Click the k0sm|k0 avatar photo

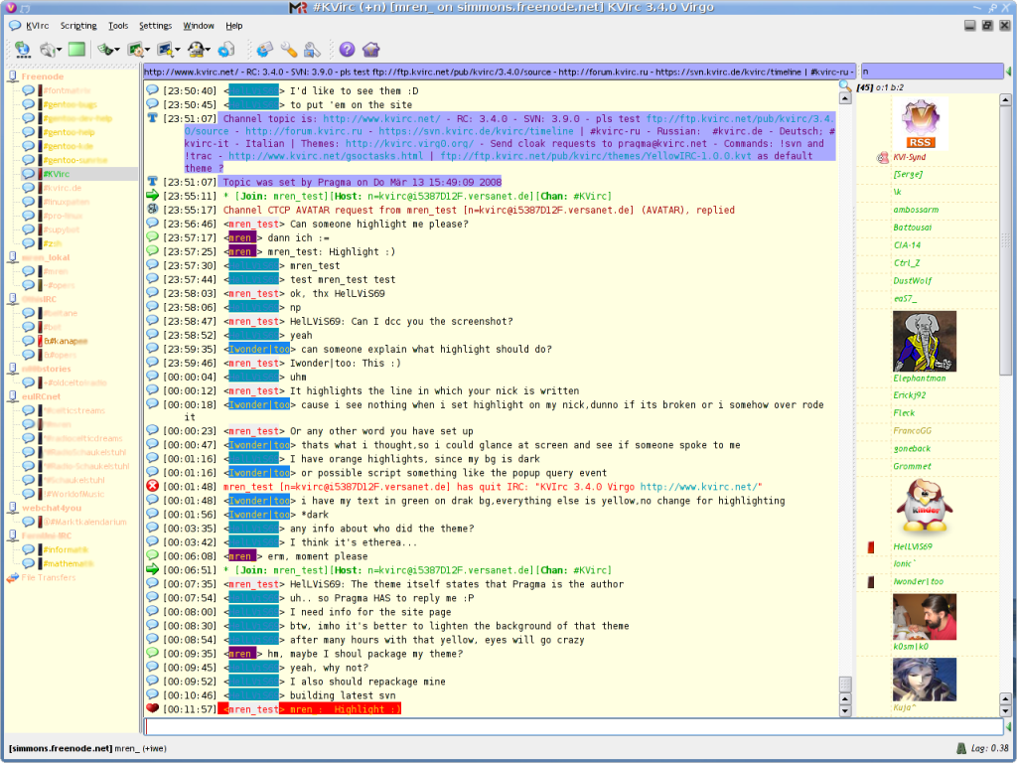925,617
